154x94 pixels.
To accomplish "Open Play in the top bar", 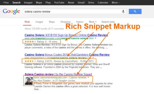I will [48, 3].
